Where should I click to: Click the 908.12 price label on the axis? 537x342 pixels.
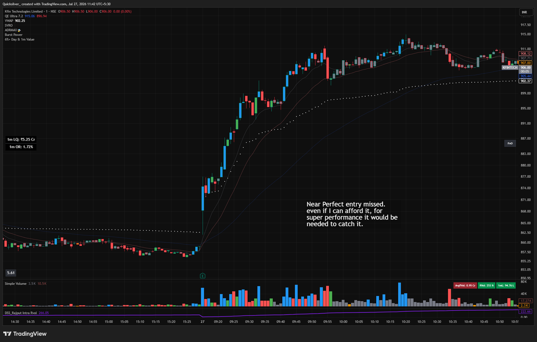525,54
